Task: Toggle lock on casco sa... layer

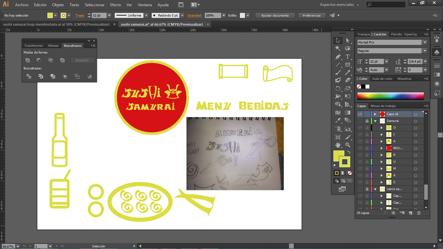Action: [367, 189]
